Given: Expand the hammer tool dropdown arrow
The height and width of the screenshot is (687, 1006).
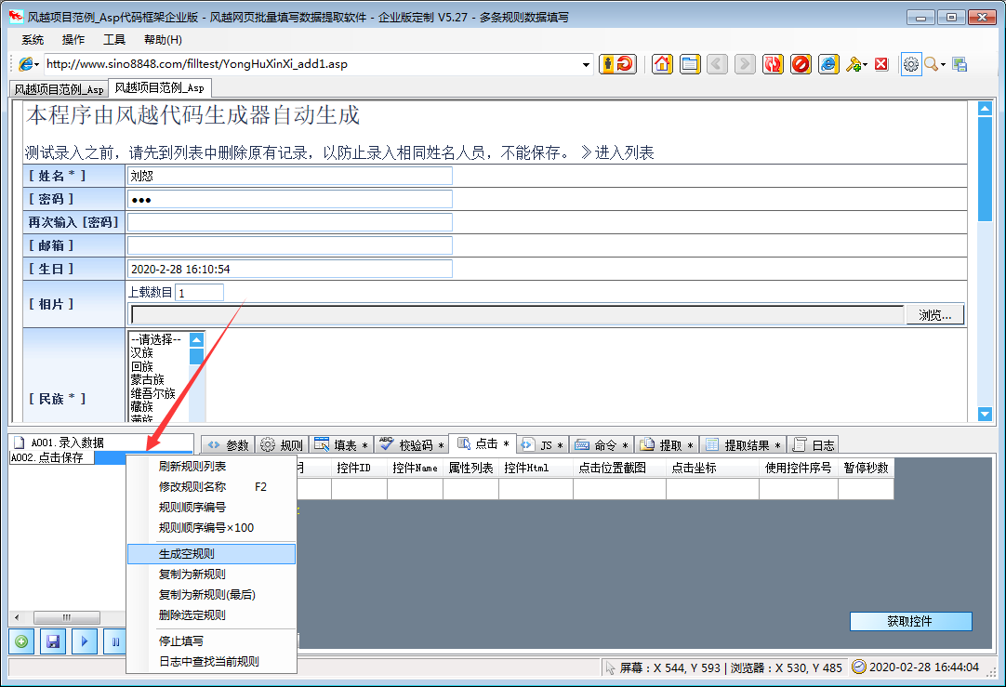Looking at the screenshot, I should tap(865, 65).
